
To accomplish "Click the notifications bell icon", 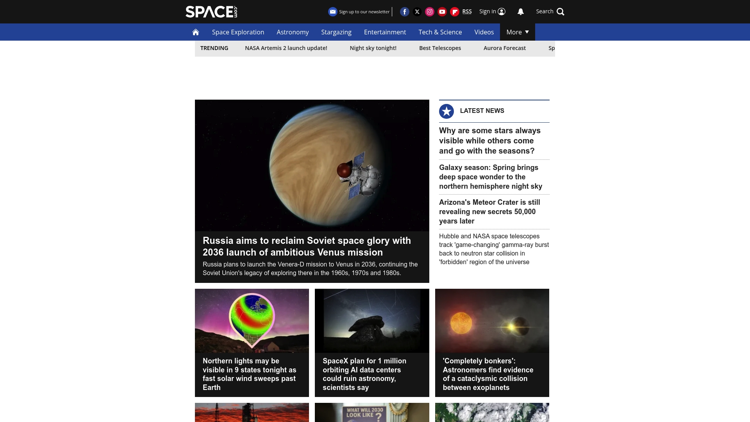I will pyautogui.click(x=521, y=12).
